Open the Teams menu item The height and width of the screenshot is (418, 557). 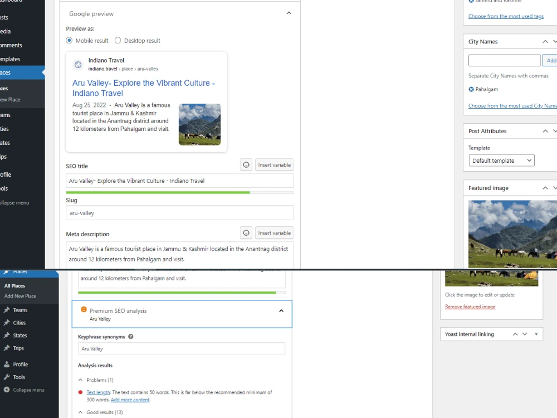coord(20,310)
